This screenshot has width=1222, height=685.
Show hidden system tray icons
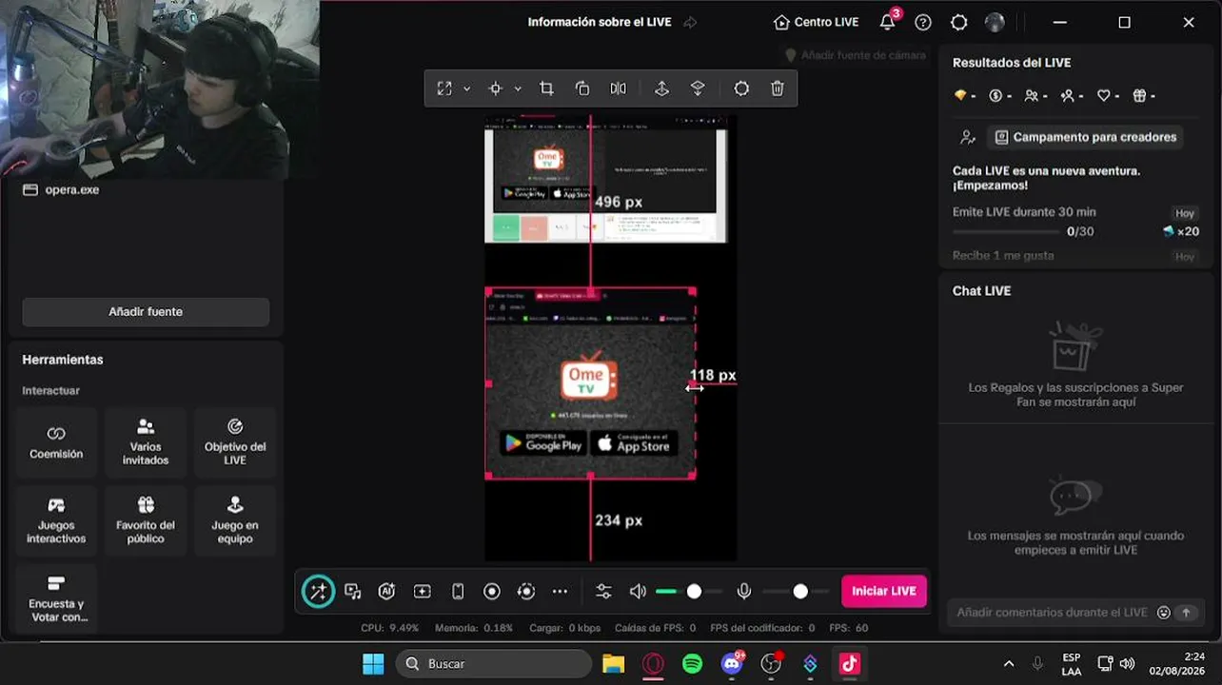1009,663
